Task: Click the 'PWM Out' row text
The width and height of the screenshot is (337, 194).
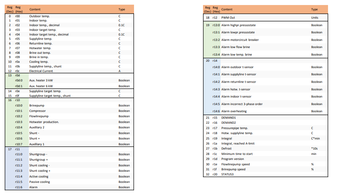Action: [228, 18]
